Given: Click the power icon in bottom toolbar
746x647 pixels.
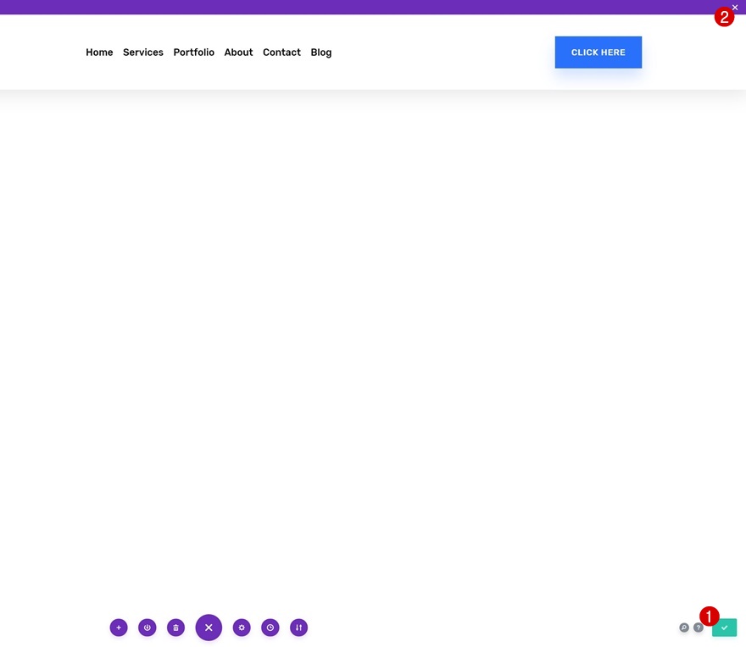Looking at the screenshot, I should pyautogui.click(x=147, y=628).
